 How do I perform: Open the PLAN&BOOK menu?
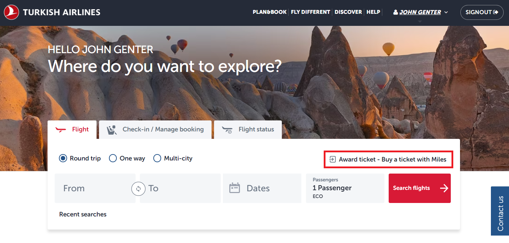[269, 12]
